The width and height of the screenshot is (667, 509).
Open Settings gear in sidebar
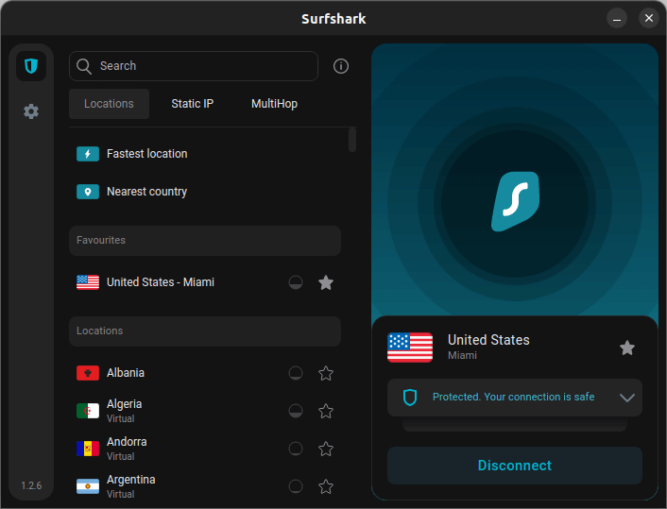pos(31,111)
